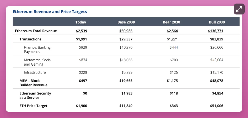This screenshot has width=248, height=118.
Task: Click the ETH Price Target row label
Action: pyautogui.click(x=33, y=106)
